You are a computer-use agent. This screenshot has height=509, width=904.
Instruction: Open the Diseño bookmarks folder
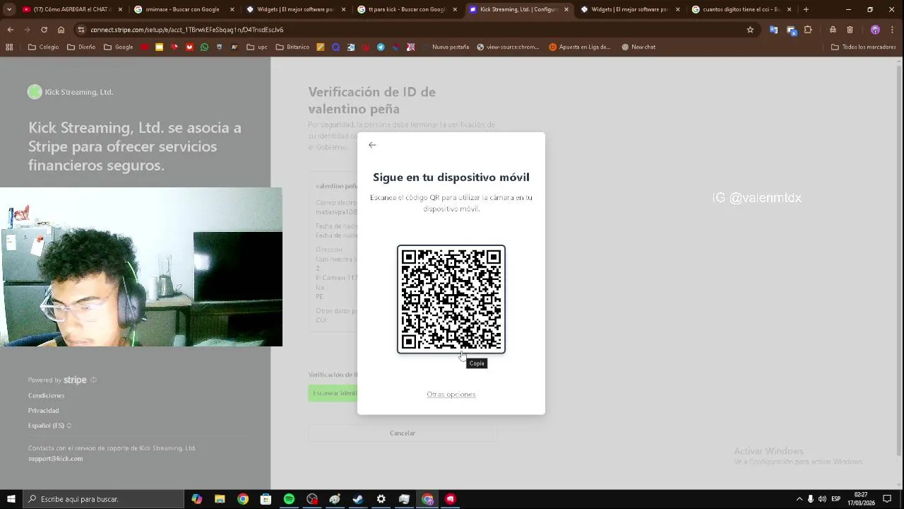point(81,47)
